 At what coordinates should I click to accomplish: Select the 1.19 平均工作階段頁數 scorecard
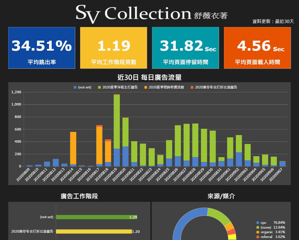[113, 48]
